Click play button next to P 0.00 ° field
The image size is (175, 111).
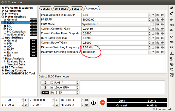point(57,105)
